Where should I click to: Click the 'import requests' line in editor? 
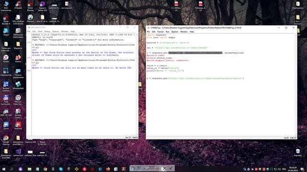[156, 35]
